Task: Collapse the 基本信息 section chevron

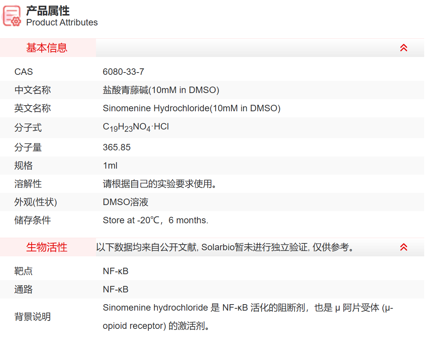Action: pos(404,47)
